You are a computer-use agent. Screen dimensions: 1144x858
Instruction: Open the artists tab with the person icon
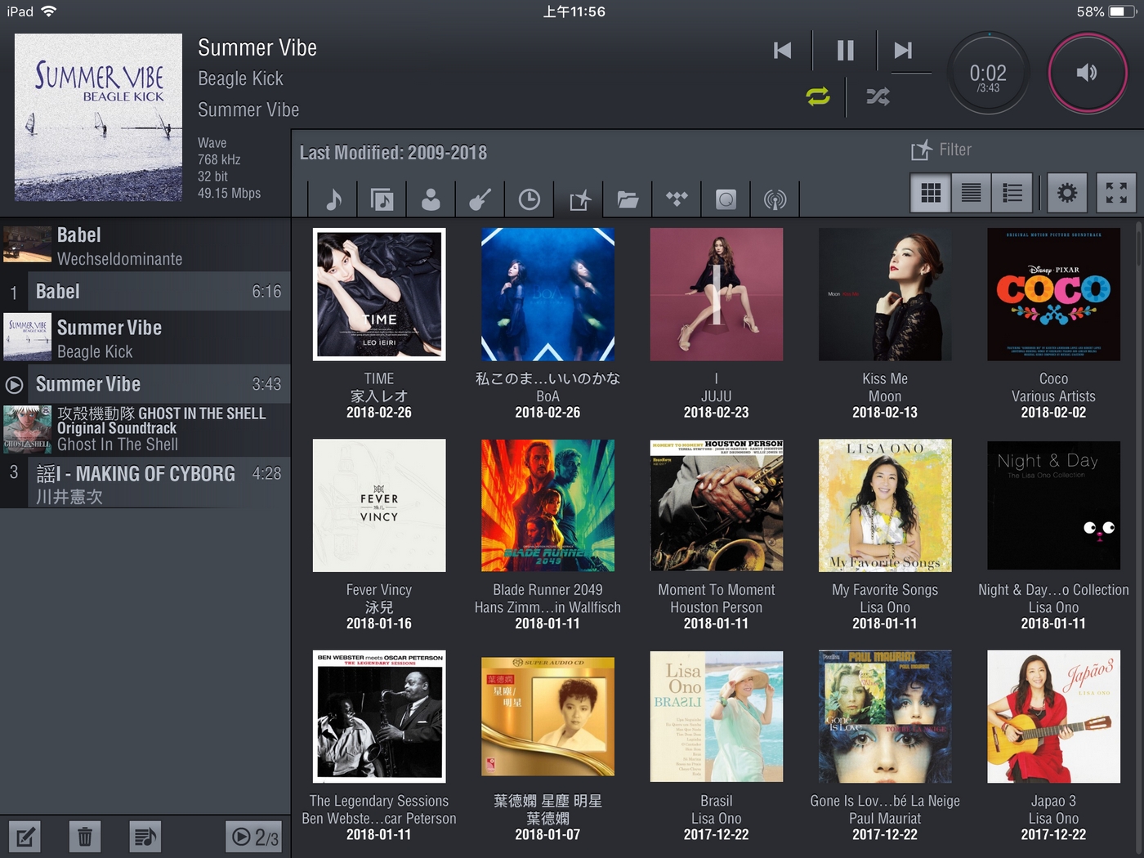click(431, 199)
